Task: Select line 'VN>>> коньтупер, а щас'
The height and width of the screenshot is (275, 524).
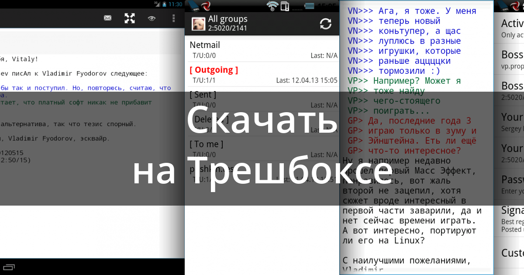Action: click(404, 31)
